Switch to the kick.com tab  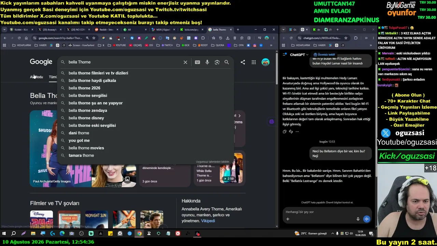[191, 30]
